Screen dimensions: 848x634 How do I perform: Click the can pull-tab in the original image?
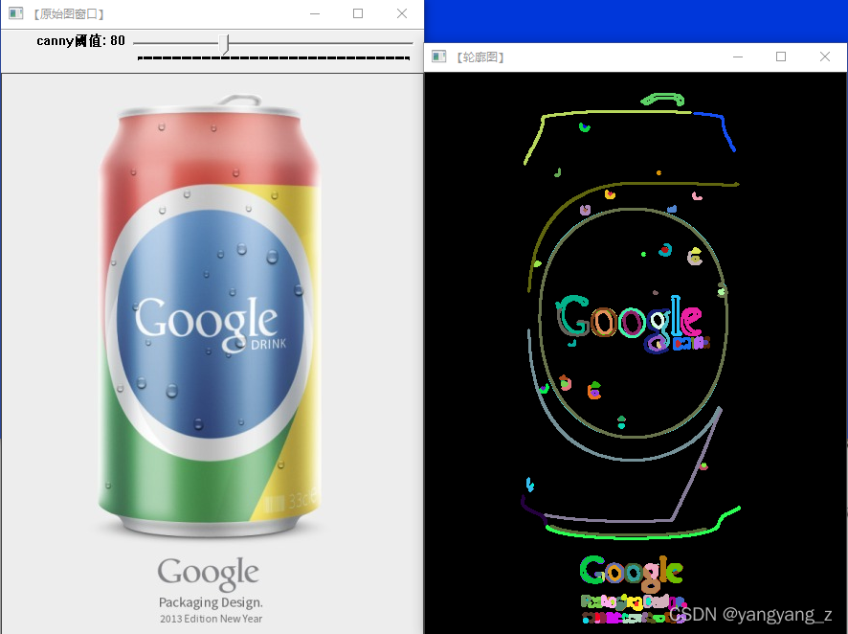pyautogui.click(x=239, y=100)
